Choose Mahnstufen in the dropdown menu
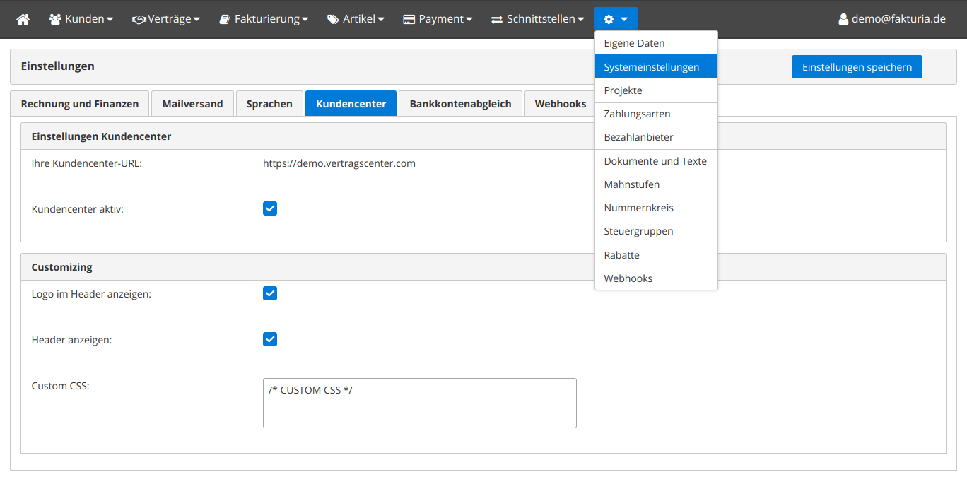The image size is (967, 477). tap(631, 184)
